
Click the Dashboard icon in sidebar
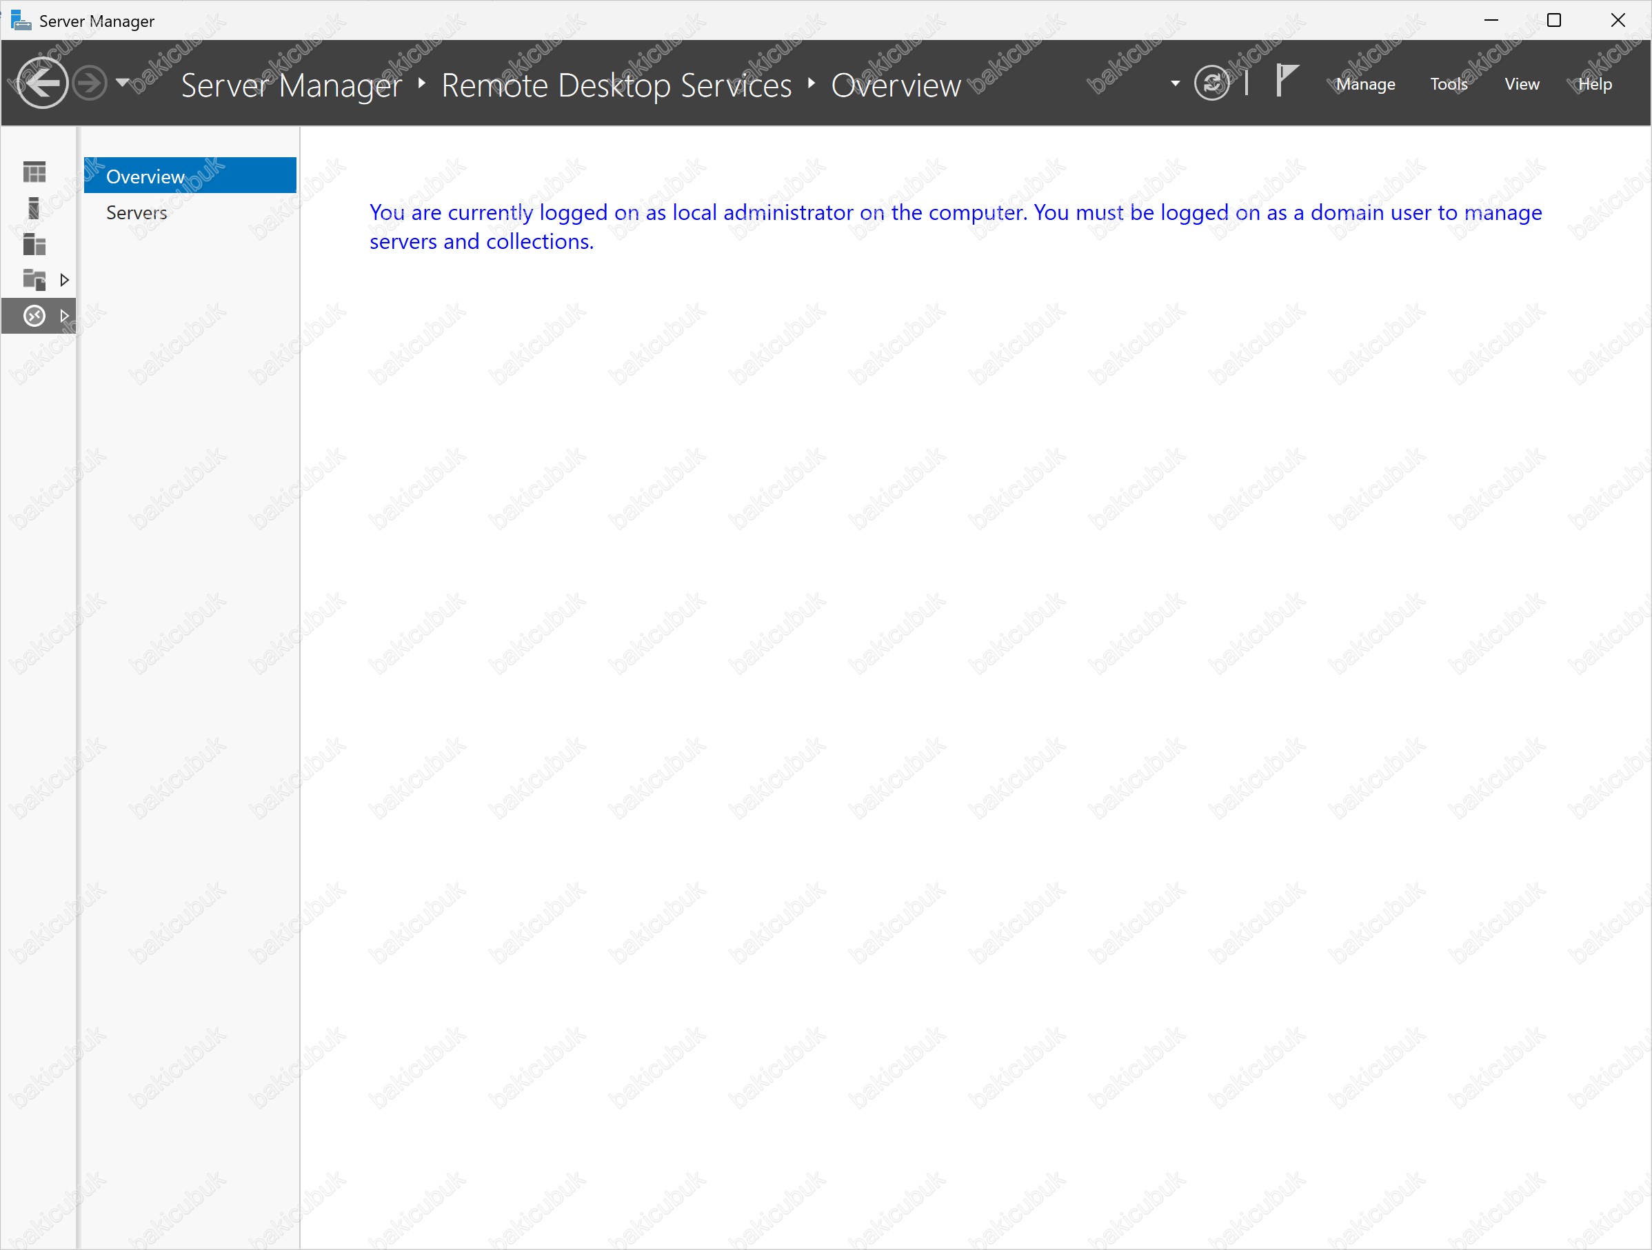34,172
